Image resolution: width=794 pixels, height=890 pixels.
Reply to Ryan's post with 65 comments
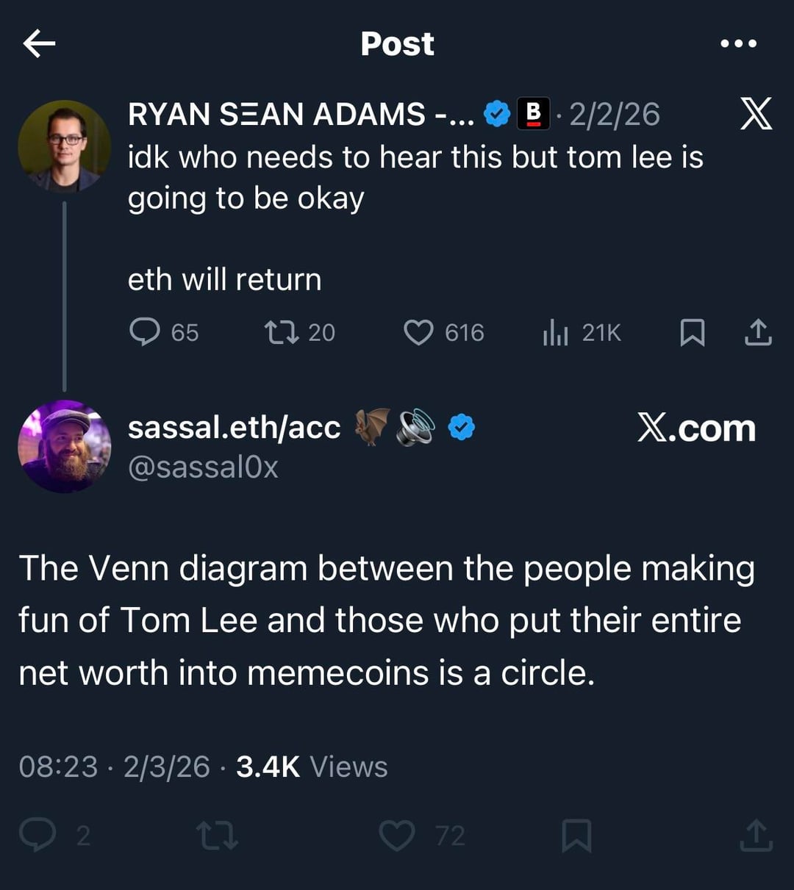tap(145, 332)
